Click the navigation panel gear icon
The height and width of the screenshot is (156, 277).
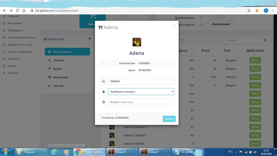click(x=89, y=39)
